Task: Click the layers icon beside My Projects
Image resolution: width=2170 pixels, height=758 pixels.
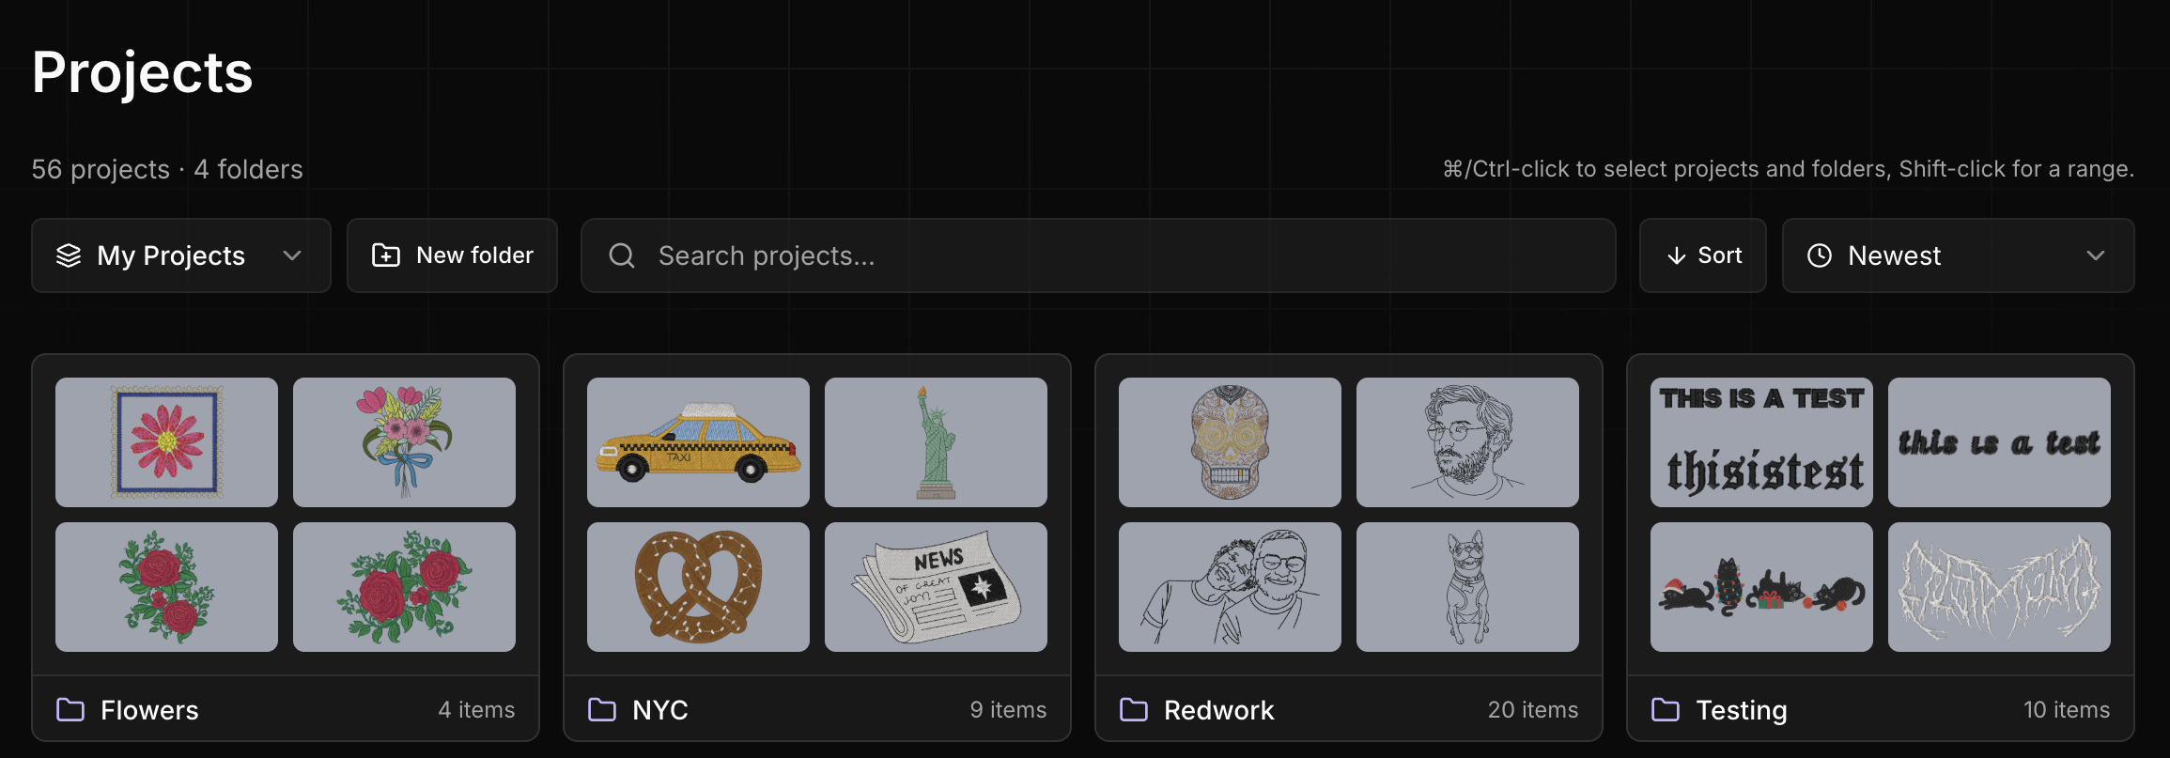Action: [x=69, y=255]
